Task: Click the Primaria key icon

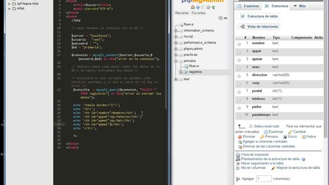Action: [x=262, y=137]
